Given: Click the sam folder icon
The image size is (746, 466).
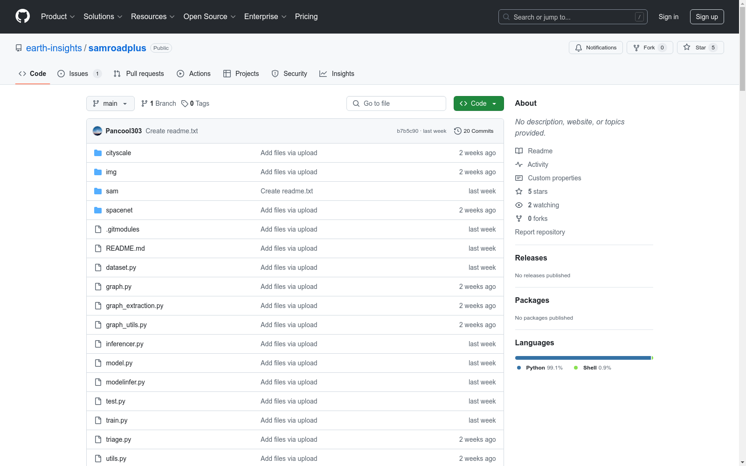Looking at the screenshot, I should [x=98, y=191].
